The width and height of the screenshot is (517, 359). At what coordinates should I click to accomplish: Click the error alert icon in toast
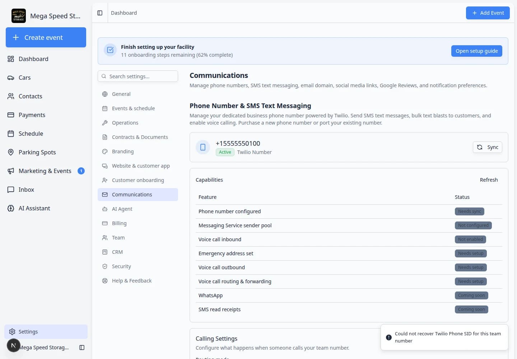[389, 337]
